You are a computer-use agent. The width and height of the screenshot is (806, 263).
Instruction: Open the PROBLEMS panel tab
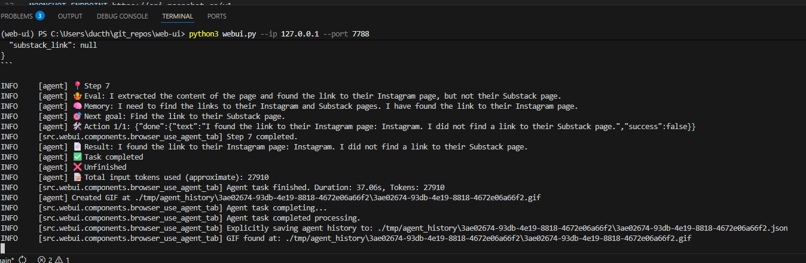point(16,16)
